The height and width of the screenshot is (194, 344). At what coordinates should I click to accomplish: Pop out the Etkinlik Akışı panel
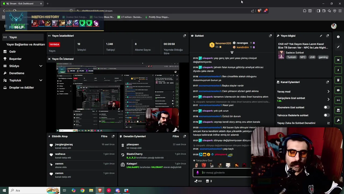(113, 136)
